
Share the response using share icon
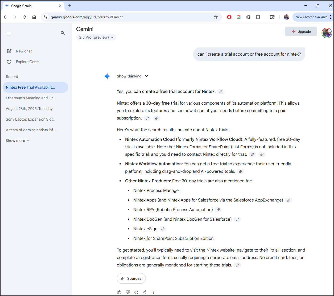coord(145,292)
